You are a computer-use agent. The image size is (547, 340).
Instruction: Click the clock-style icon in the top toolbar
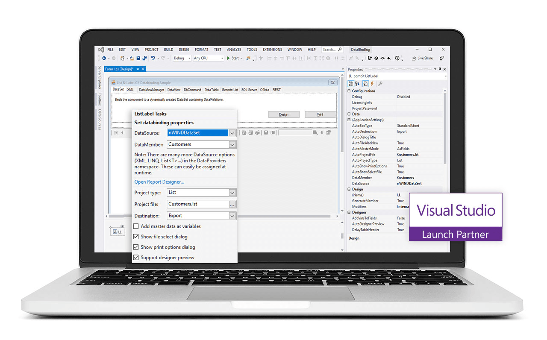pos(397,58)
